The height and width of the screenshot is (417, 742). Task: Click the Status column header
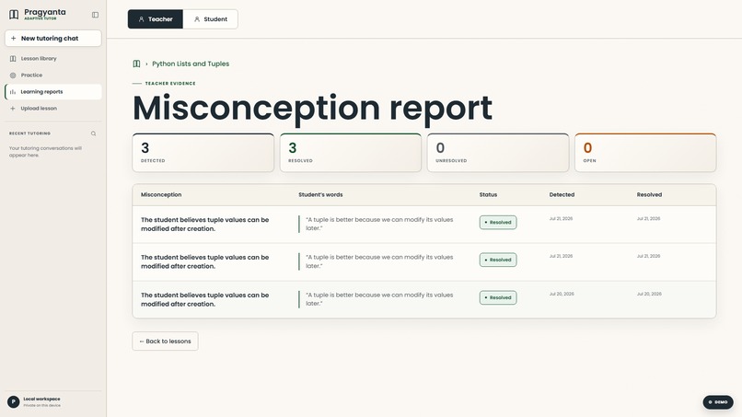click(x=488, y=194)
